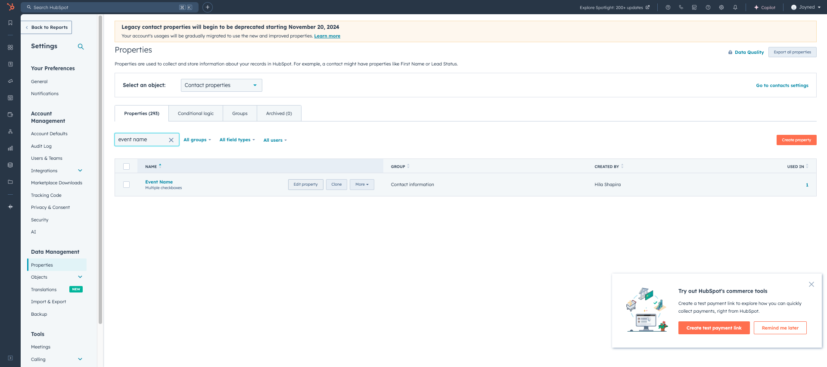
Task: Open the Copilot assistant
Action: [x=765, y=7]
